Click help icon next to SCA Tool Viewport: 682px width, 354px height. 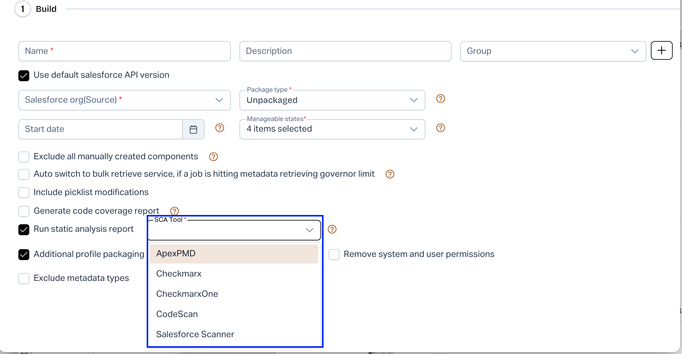(332, 229)
